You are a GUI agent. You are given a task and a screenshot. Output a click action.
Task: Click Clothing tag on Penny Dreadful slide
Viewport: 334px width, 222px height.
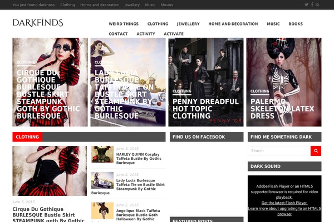click(x=182, y=91)
